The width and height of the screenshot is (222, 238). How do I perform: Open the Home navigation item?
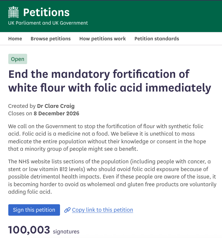[x=15, y=39]
